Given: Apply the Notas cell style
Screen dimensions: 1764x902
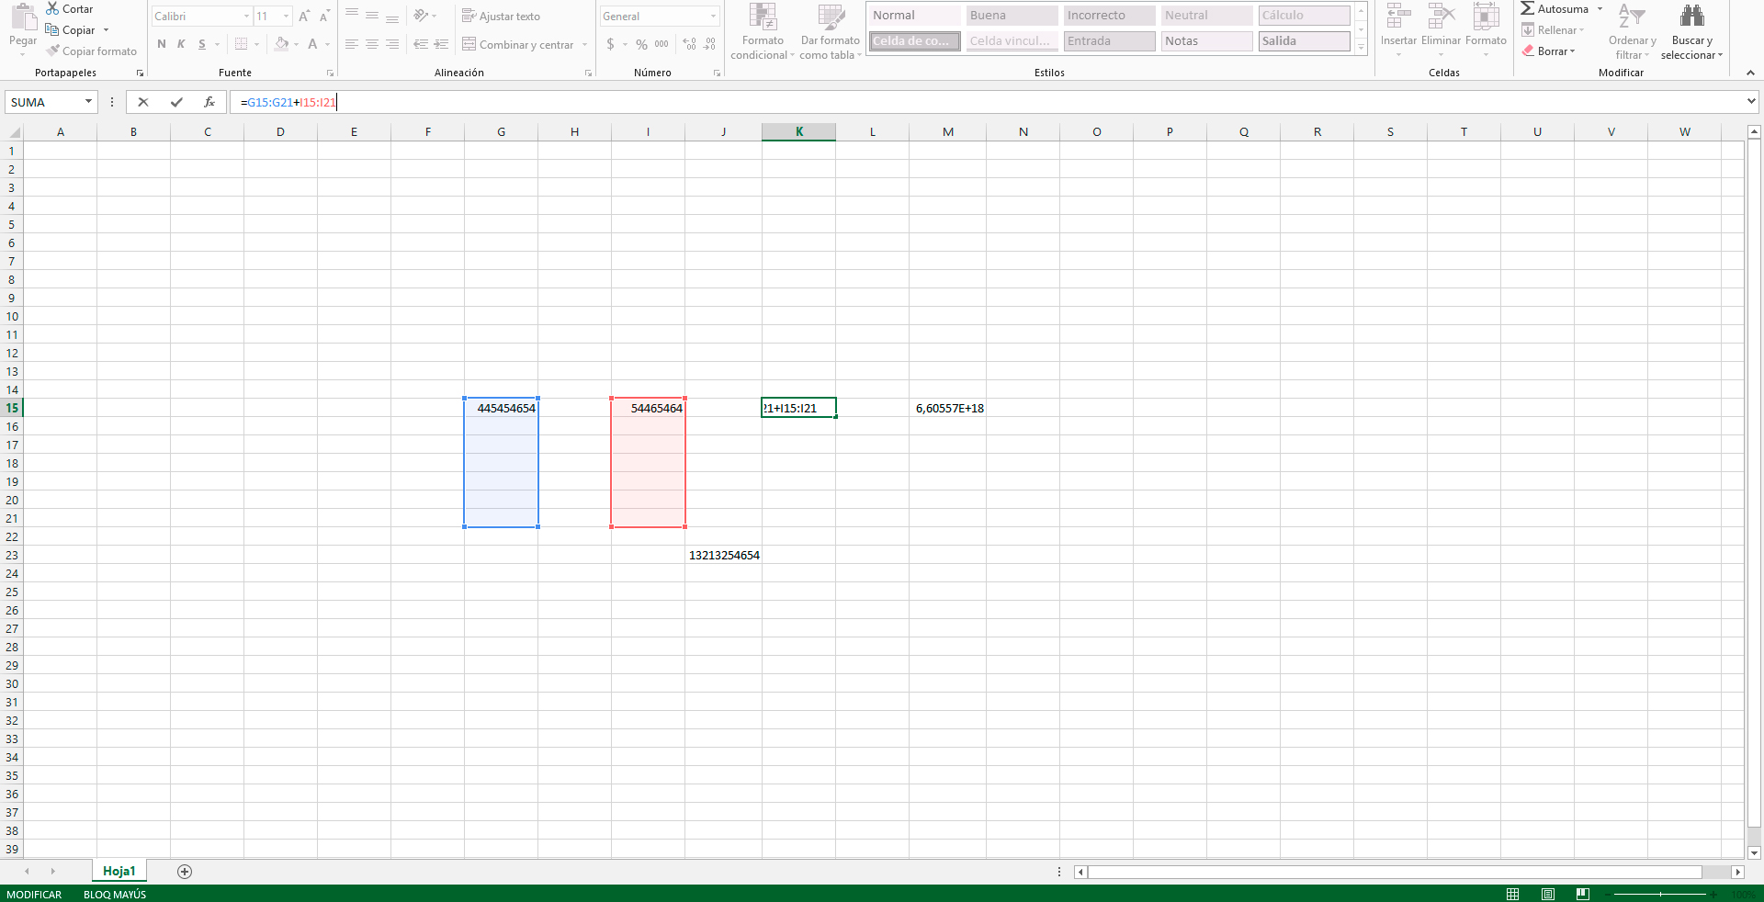Looking at the screenshot, I should 1206,41.
